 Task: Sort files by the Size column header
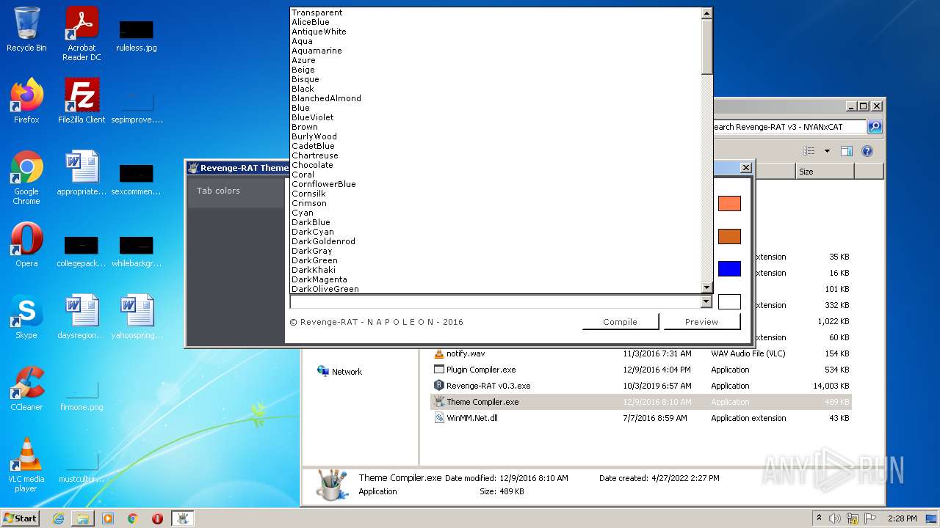(824, 172)
